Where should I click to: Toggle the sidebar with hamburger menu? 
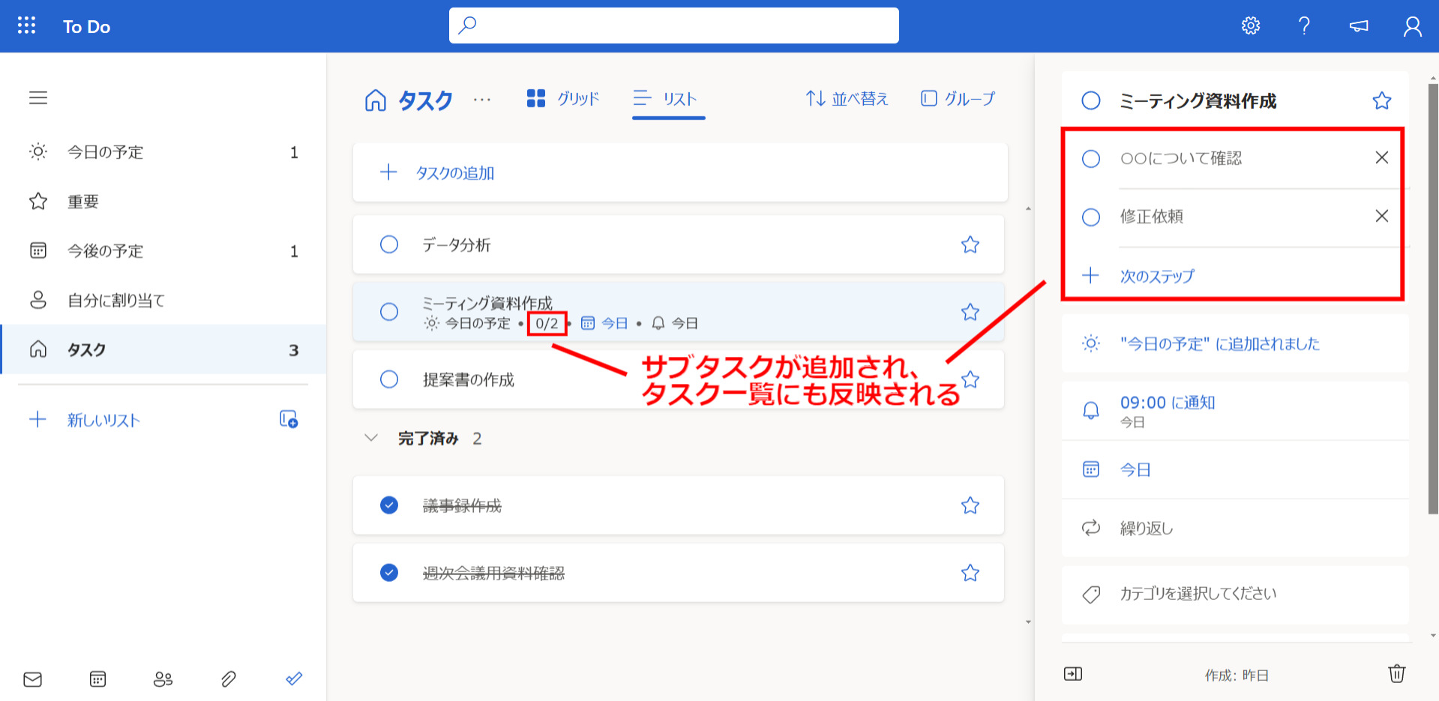coord(38,97)
